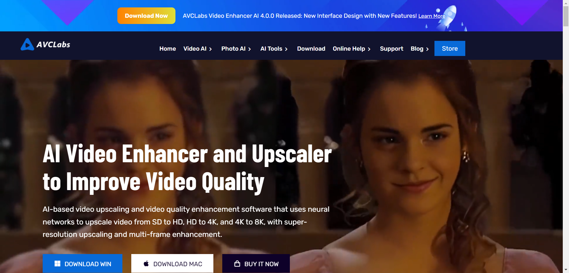569x273 pixels.
Task: Click the DOWNLOAD MAC button
Action: click(172, 263)
